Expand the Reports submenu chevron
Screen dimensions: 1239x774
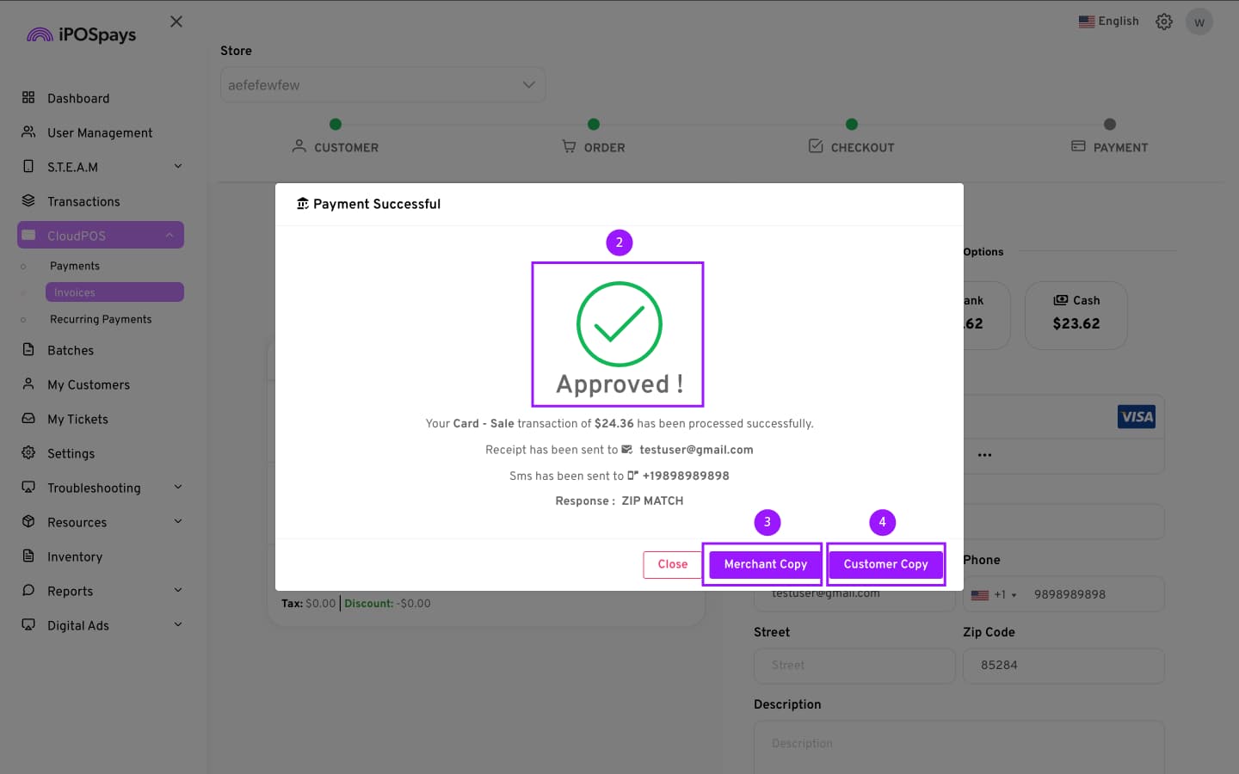tap(178, 591)
